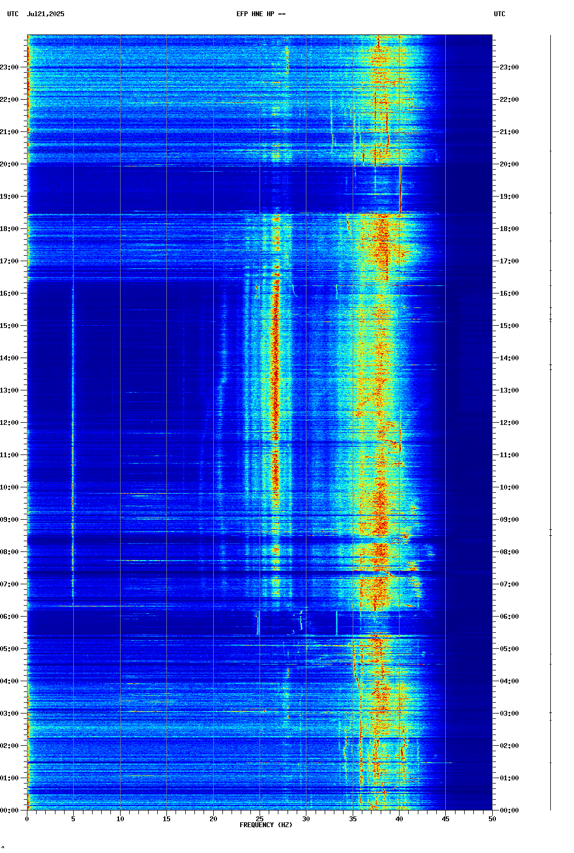The height and width of the screenshot is (853, 574).
Task: Click 22:00 on the right time axis
Action: tap(509, 100)
